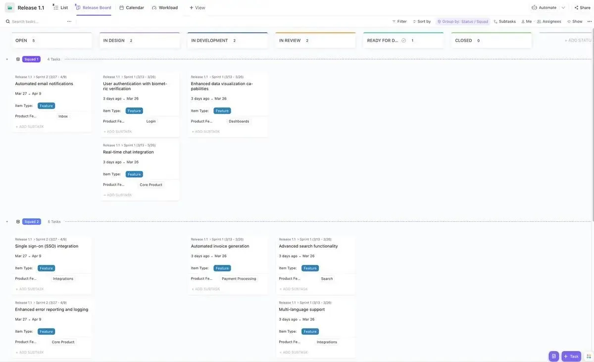Click the notepad/docs floating icon
Viewport: 594px width, 362px height.
point(554,356)
